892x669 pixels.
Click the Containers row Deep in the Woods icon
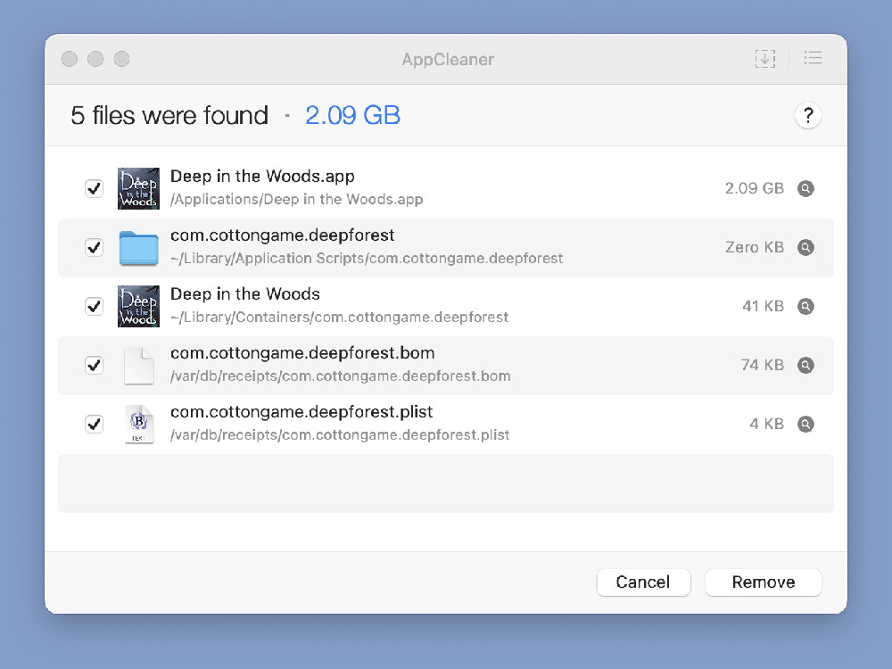138,306
